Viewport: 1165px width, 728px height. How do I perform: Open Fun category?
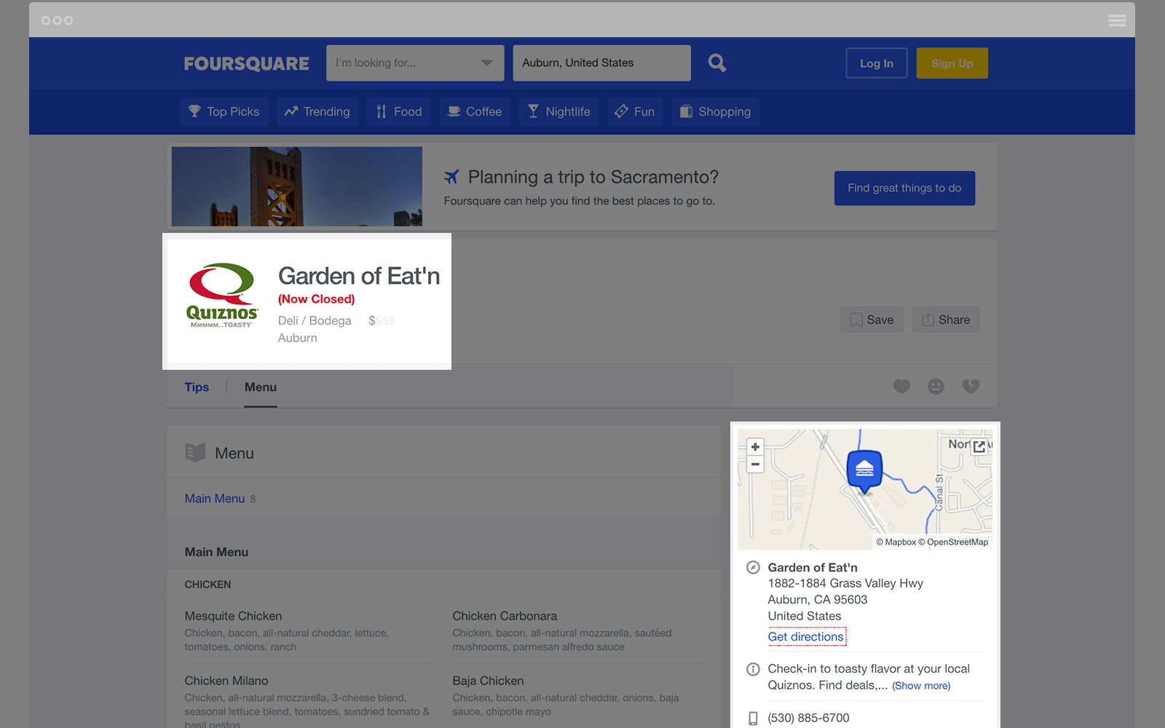click(635, 111)
